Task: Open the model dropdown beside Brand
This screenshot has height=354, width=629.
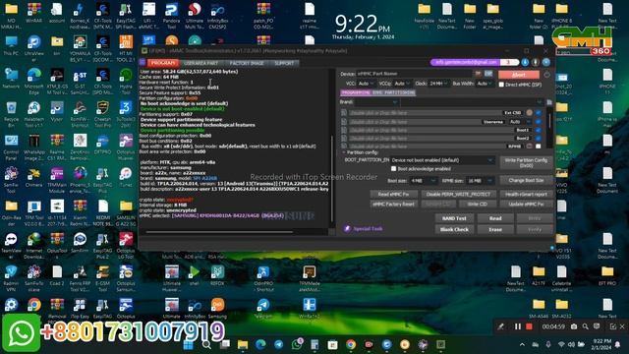Action: click(x=472, y=102)
